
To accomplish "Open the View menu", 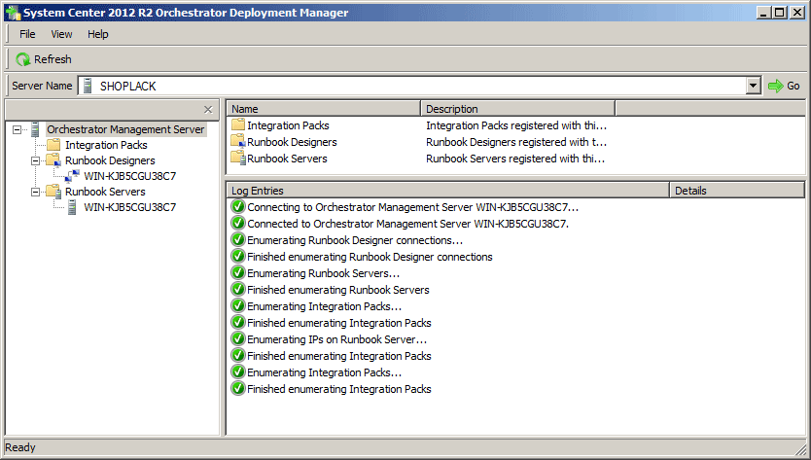I will [61, 34].
